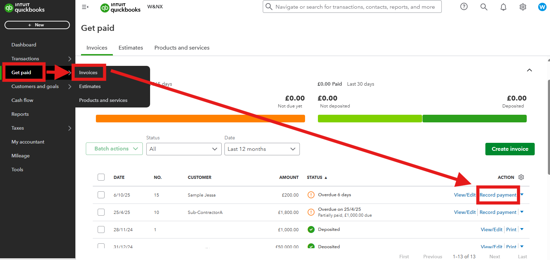Expand the Last 12 months date dropdown
The width and height of the screenshot is (550, 260).
pyautogui.click(x=262, y=149)
